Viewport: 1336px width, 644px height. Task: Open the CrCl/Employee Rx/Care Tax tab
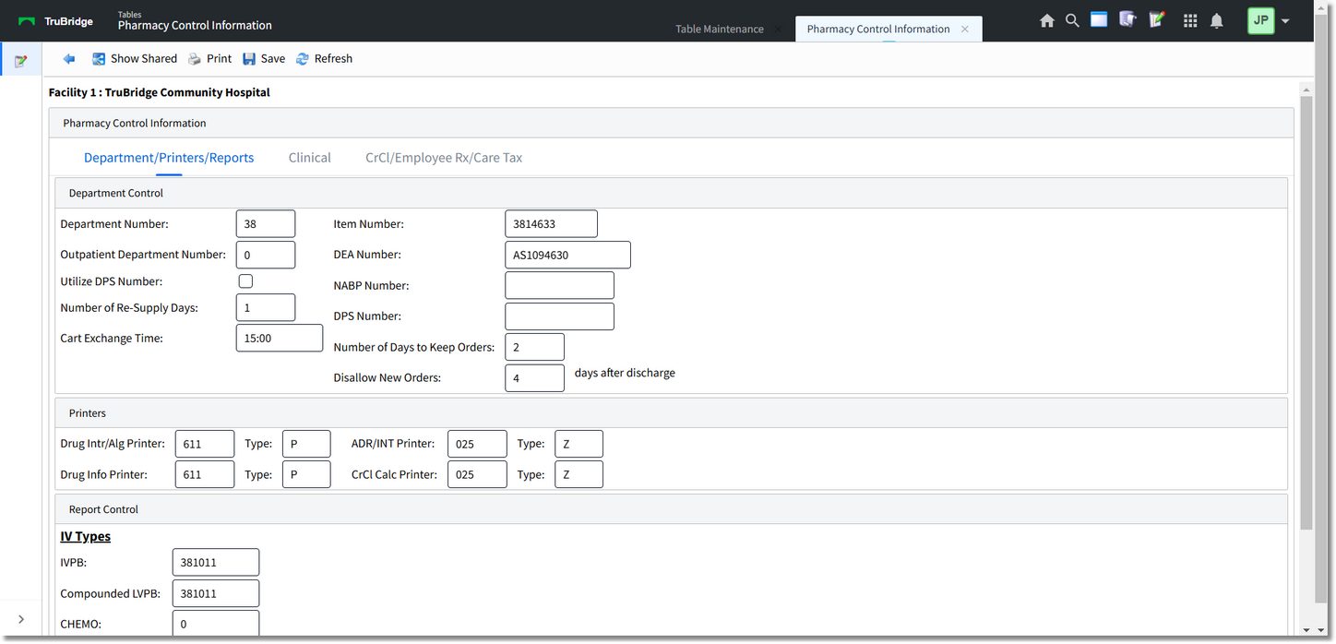coord(444,158)
